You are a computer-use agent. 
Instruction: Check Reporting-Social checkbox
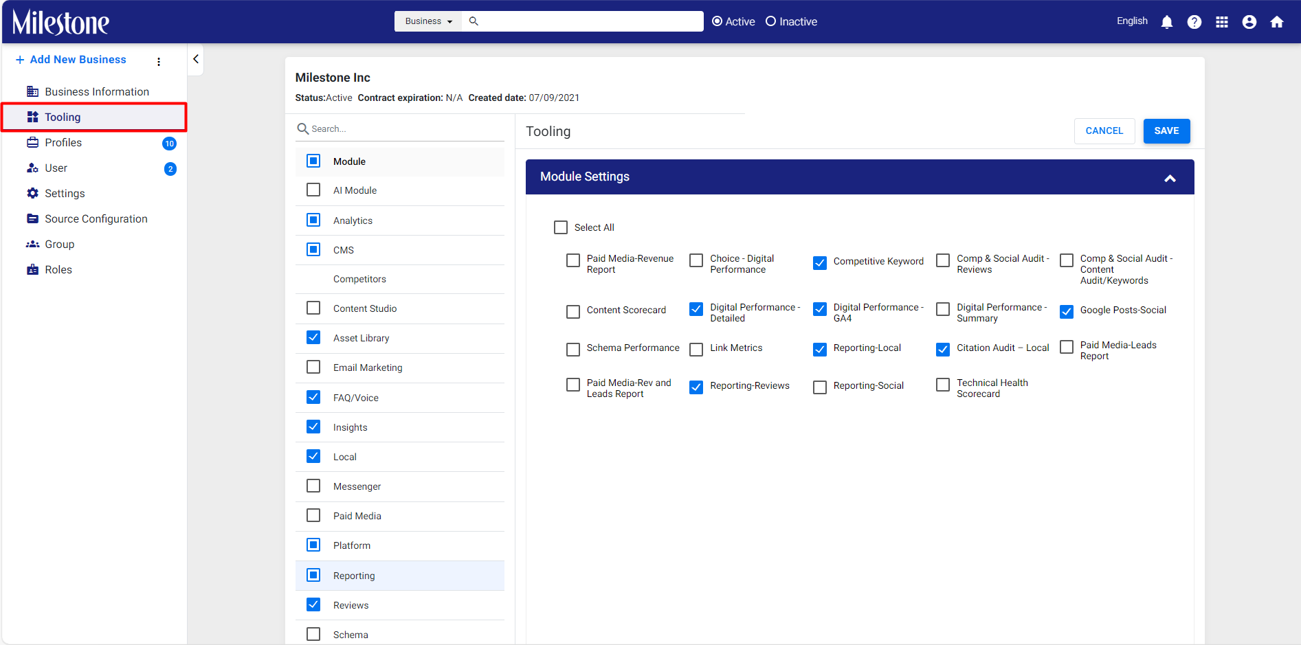click(x=820, y=387)
